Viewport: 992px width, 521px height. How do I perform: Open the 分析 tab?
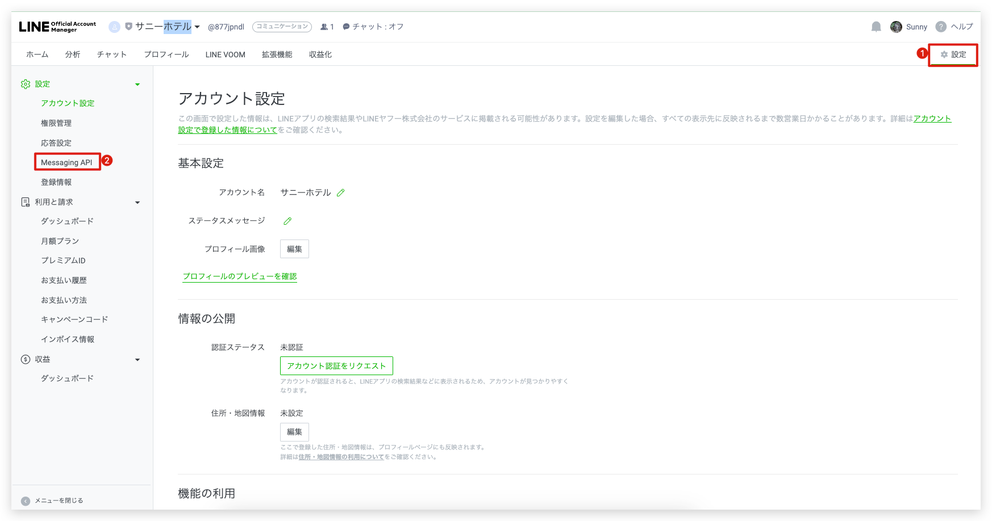click(x=73, y=54)
